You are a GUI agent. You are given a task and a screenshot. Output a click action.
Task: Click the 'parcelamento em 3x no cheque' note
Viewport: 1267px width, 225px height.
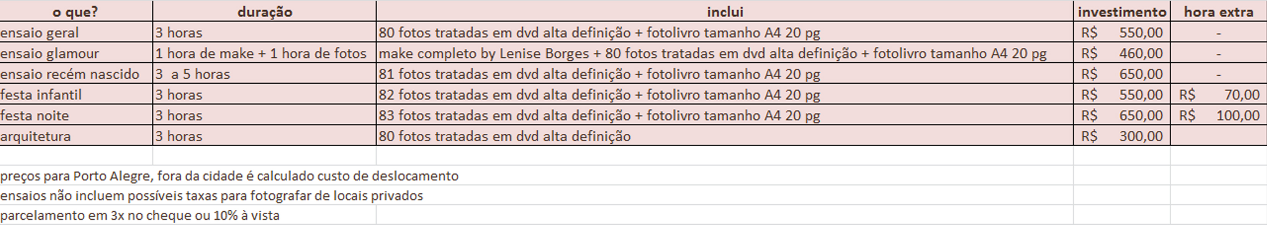140,215
